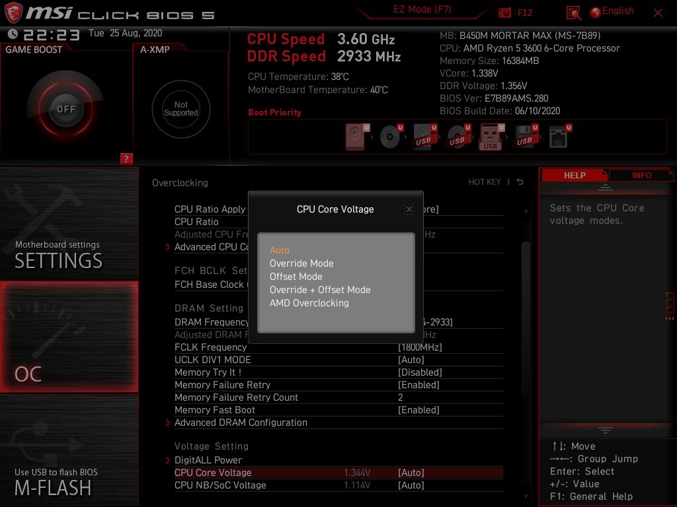Click the help panel bottom grip handle
This screenshot has width=677, height=507.
click(606, 430)
